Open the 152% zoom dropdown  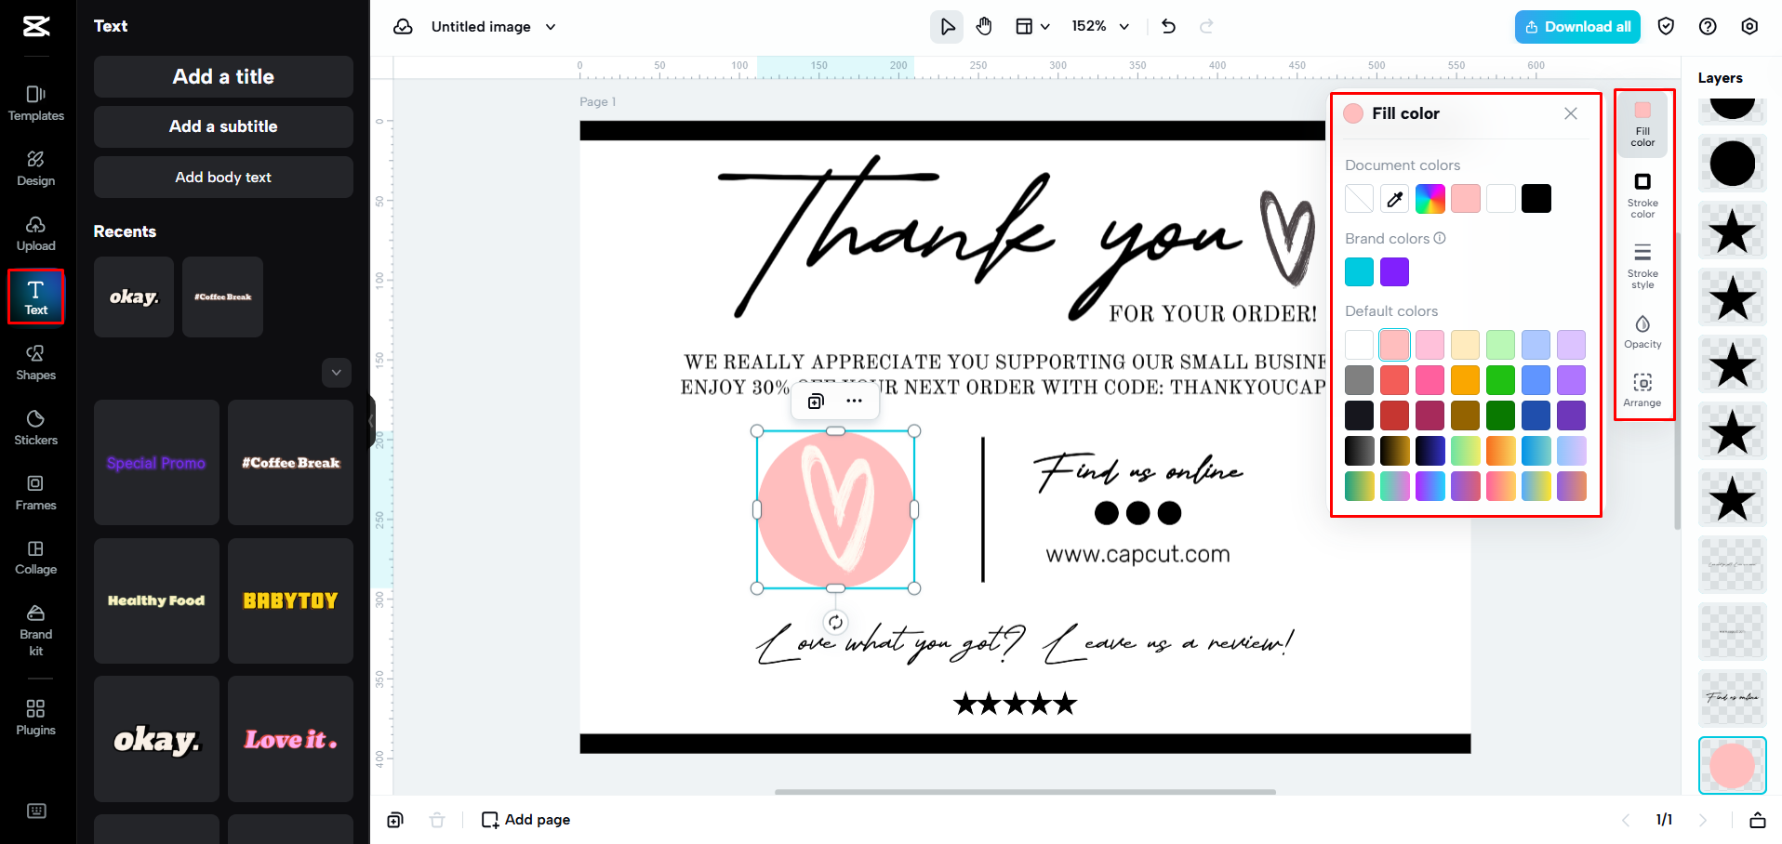1100,27
